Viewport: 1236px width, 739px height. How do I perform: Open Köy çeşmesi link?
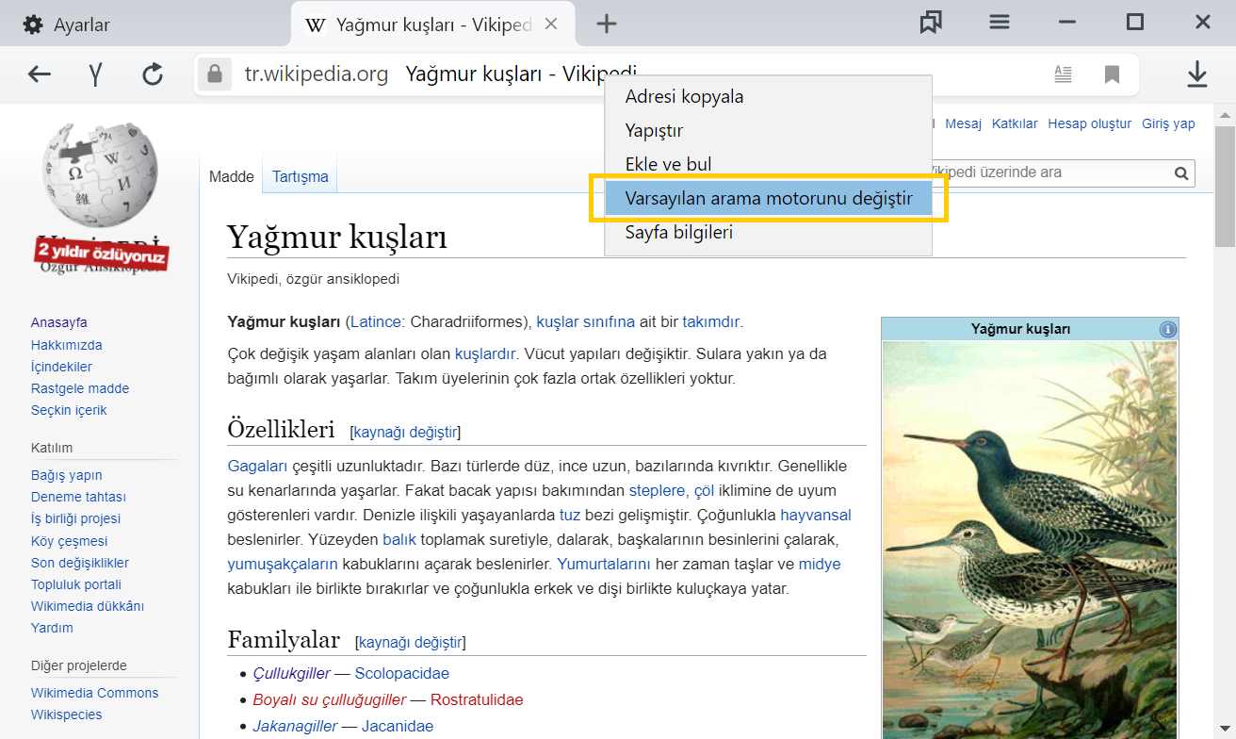tap(69, 541)
